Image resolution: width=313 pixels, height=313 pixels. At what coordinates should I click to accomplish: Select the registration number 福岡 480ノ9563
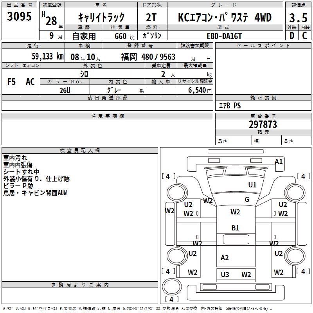point(148,57)
